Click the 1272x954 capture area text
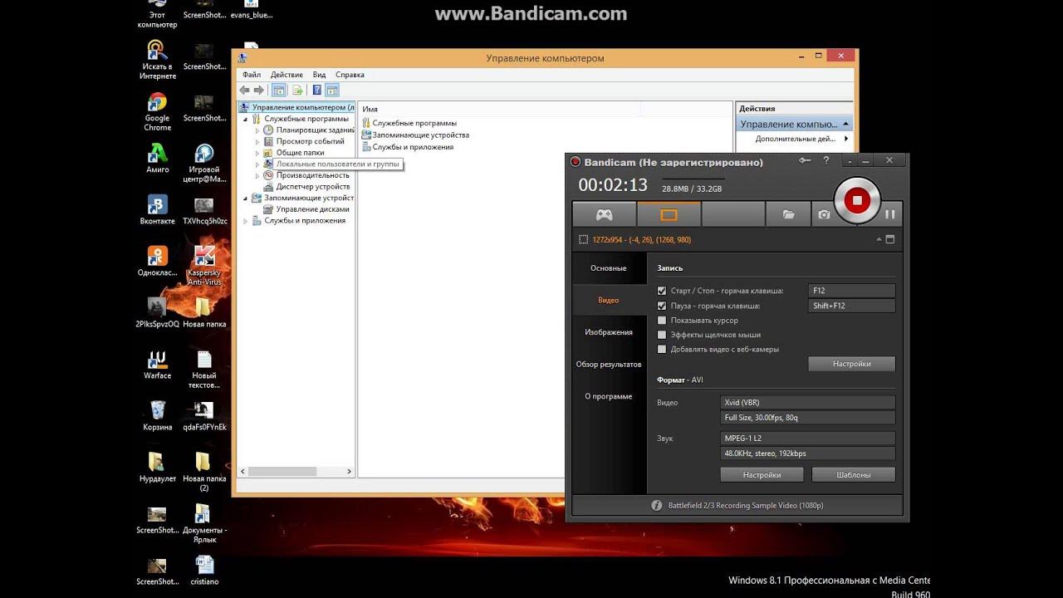 pyautogui.click(x=641, y=239)
